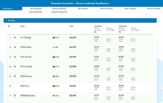Click Japan flag icon beside MORI Hikaru

pos(54,47)
